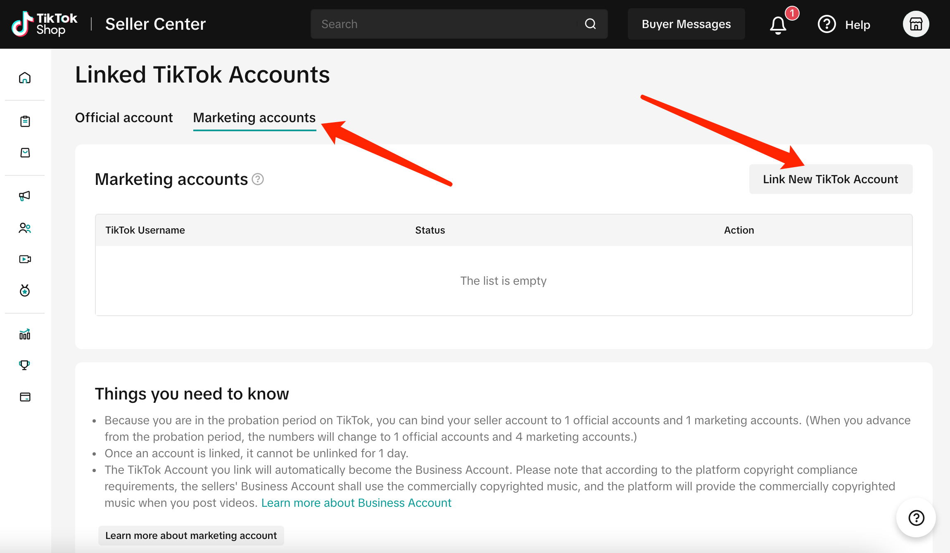
Task: Open the notifications bell
Action: (778, 25)
